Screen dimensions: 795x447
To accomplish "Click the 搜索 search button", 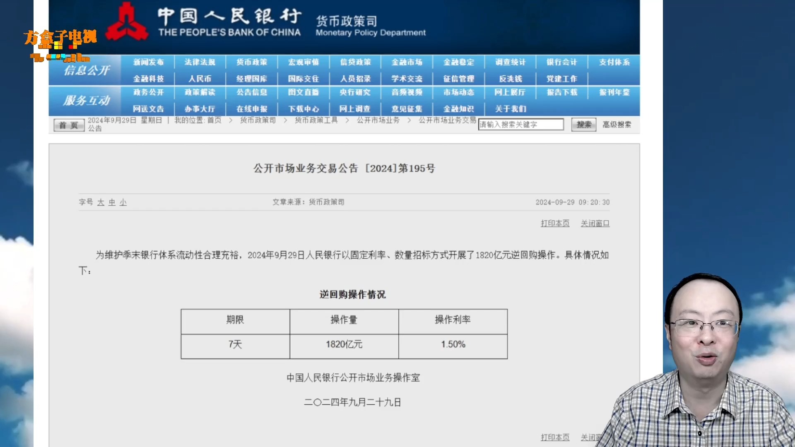I will pos(584,125).
